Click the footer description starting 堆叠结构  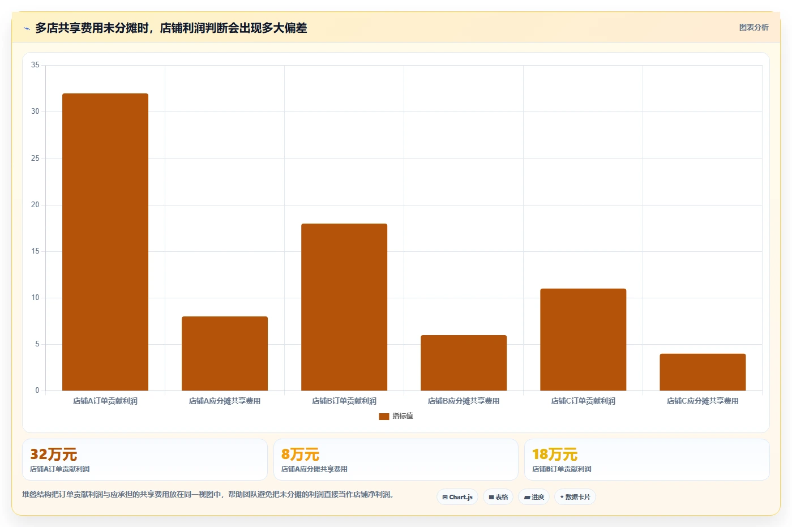click(x=208, y=494)
